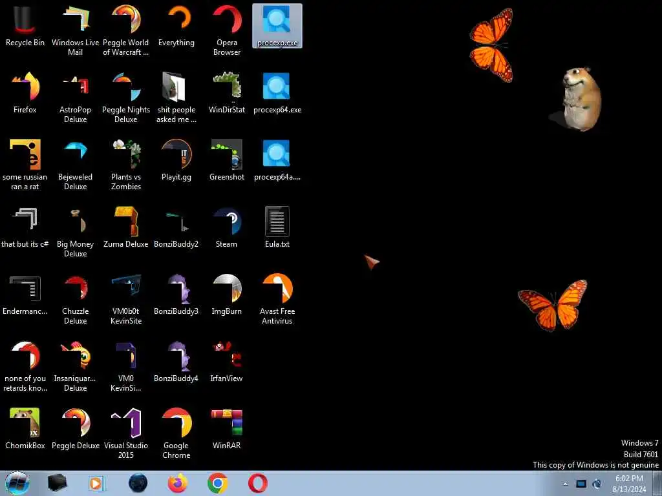Image resolution: width=662 pixels, height=496 pixels.
Task: Open the 'shit people asked me' folder
Action: click(176, 98)
